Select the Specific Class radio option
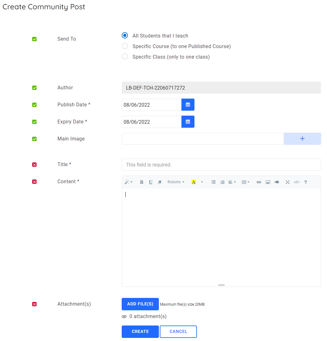Image resolution: width=327 pixels, height=341 pixels. pyautogui.click(x=124, y=56)
